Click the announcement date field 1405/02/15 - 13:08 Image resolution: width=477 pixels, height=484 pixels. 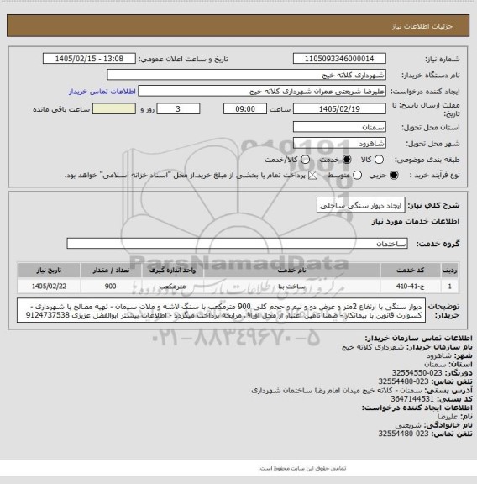[x=89, y=59]
